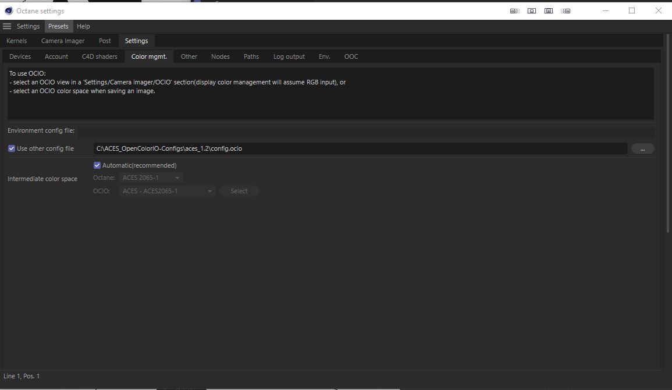Maximize the Octane settings window
The image size is (672, 390).
632,10
